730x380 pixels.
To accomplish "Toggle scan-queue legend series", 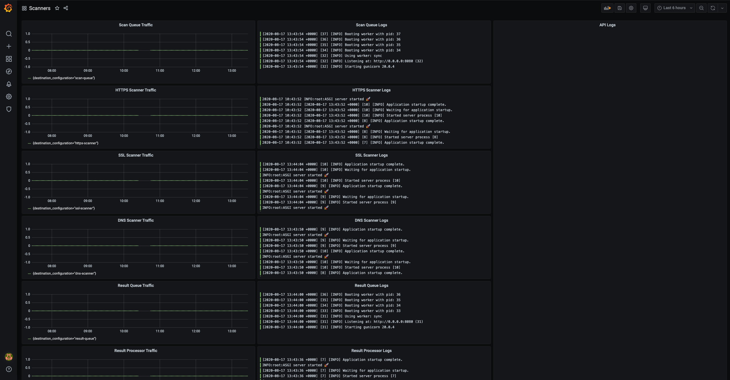I will 64,78.
